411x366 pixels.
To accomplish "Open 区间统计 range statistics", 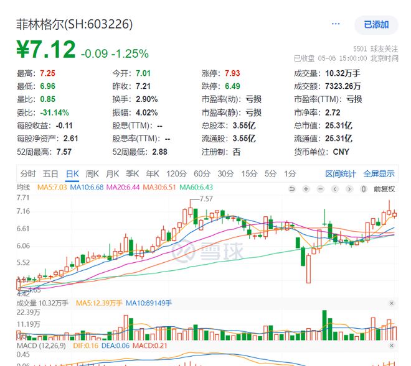I will (x=341, y=174).
